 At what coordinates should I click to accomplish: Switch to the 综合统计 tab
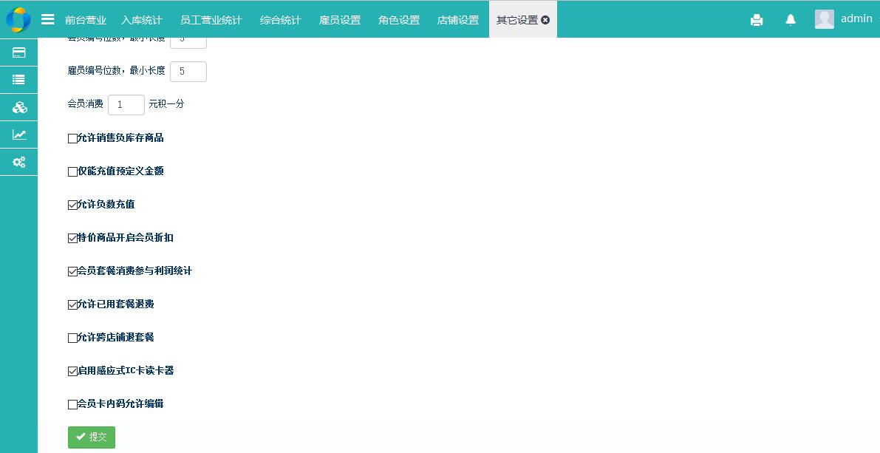[x=280, y=20]
